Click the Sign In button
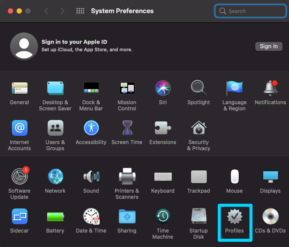Screen dimensions: 289x247 [269, 46]
